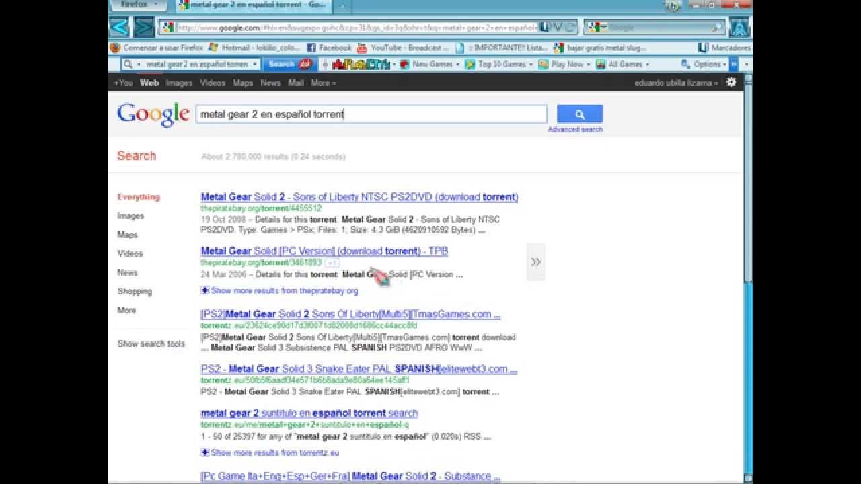Click +You in Google bar
Viewport: 861px width, 484px height.
[123, 83]
